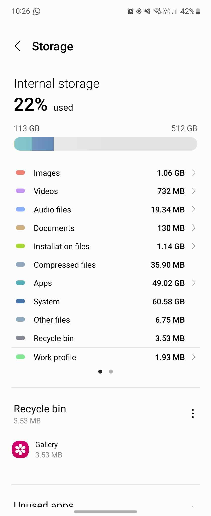The width and height of the screenshot is (211, 516).
Task: Expand the Videos category chevron
Action: pos(193,191)
